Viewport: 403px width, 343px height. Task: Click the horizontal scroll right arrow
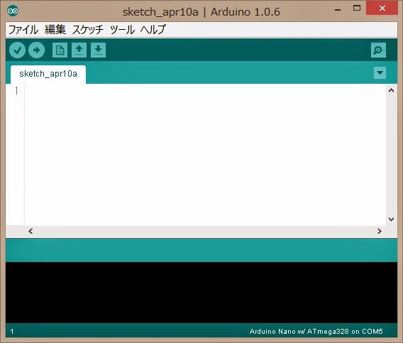tap(380, 231)
